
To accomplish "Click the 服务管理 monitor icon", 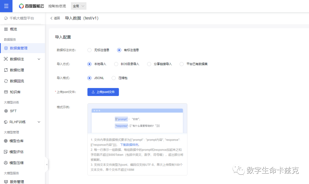I will 6,182.
